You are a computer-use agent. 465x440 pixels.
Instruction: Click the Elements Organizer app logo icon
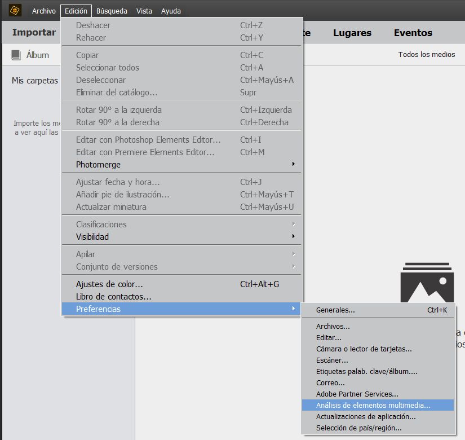coord(15,10)
